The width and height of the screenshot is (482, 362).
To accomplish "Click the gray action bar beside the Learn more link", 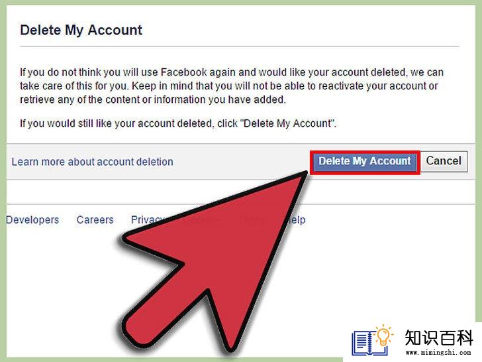I will coord(241,162).
